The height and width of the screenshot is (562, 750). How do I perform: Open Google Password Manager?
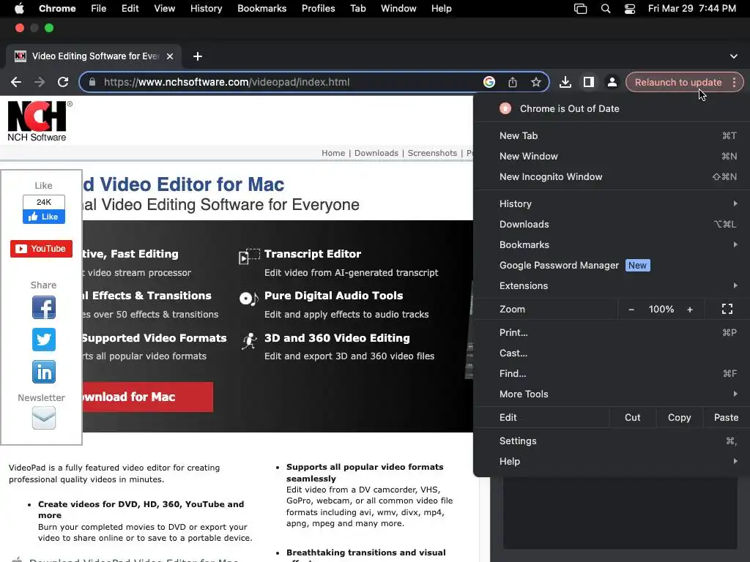point(612,265)
